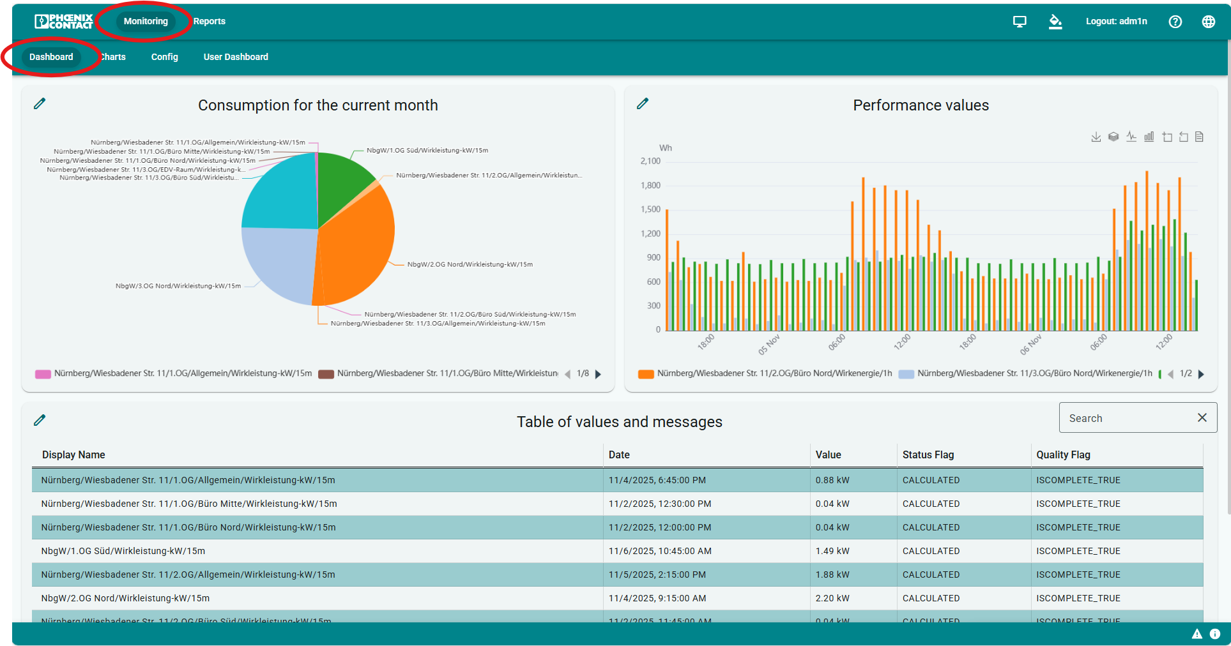1231x646 pixels.
Task: Activate zoom area selection on Performance chart
Action: pyautogui.click(x=1167, y=137)
